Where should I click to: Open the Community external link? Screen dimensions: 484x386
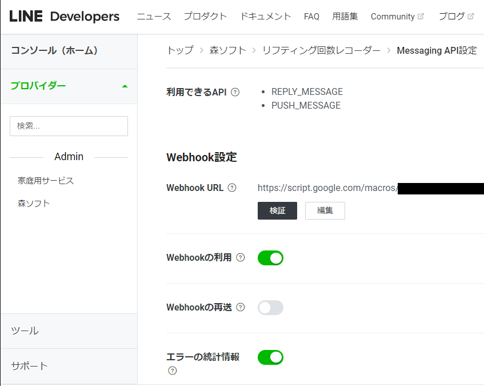[397, 17]
